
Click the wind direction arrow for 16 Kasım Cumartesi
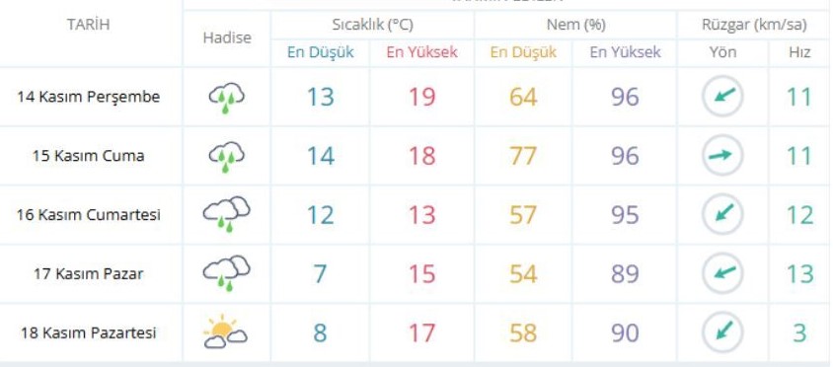[x=722, y=214]
